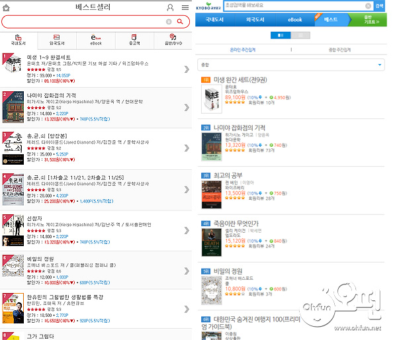Open eBook in Kyobo blue nav bar
The height and width of the screenshot is (340, 397).
295,20
